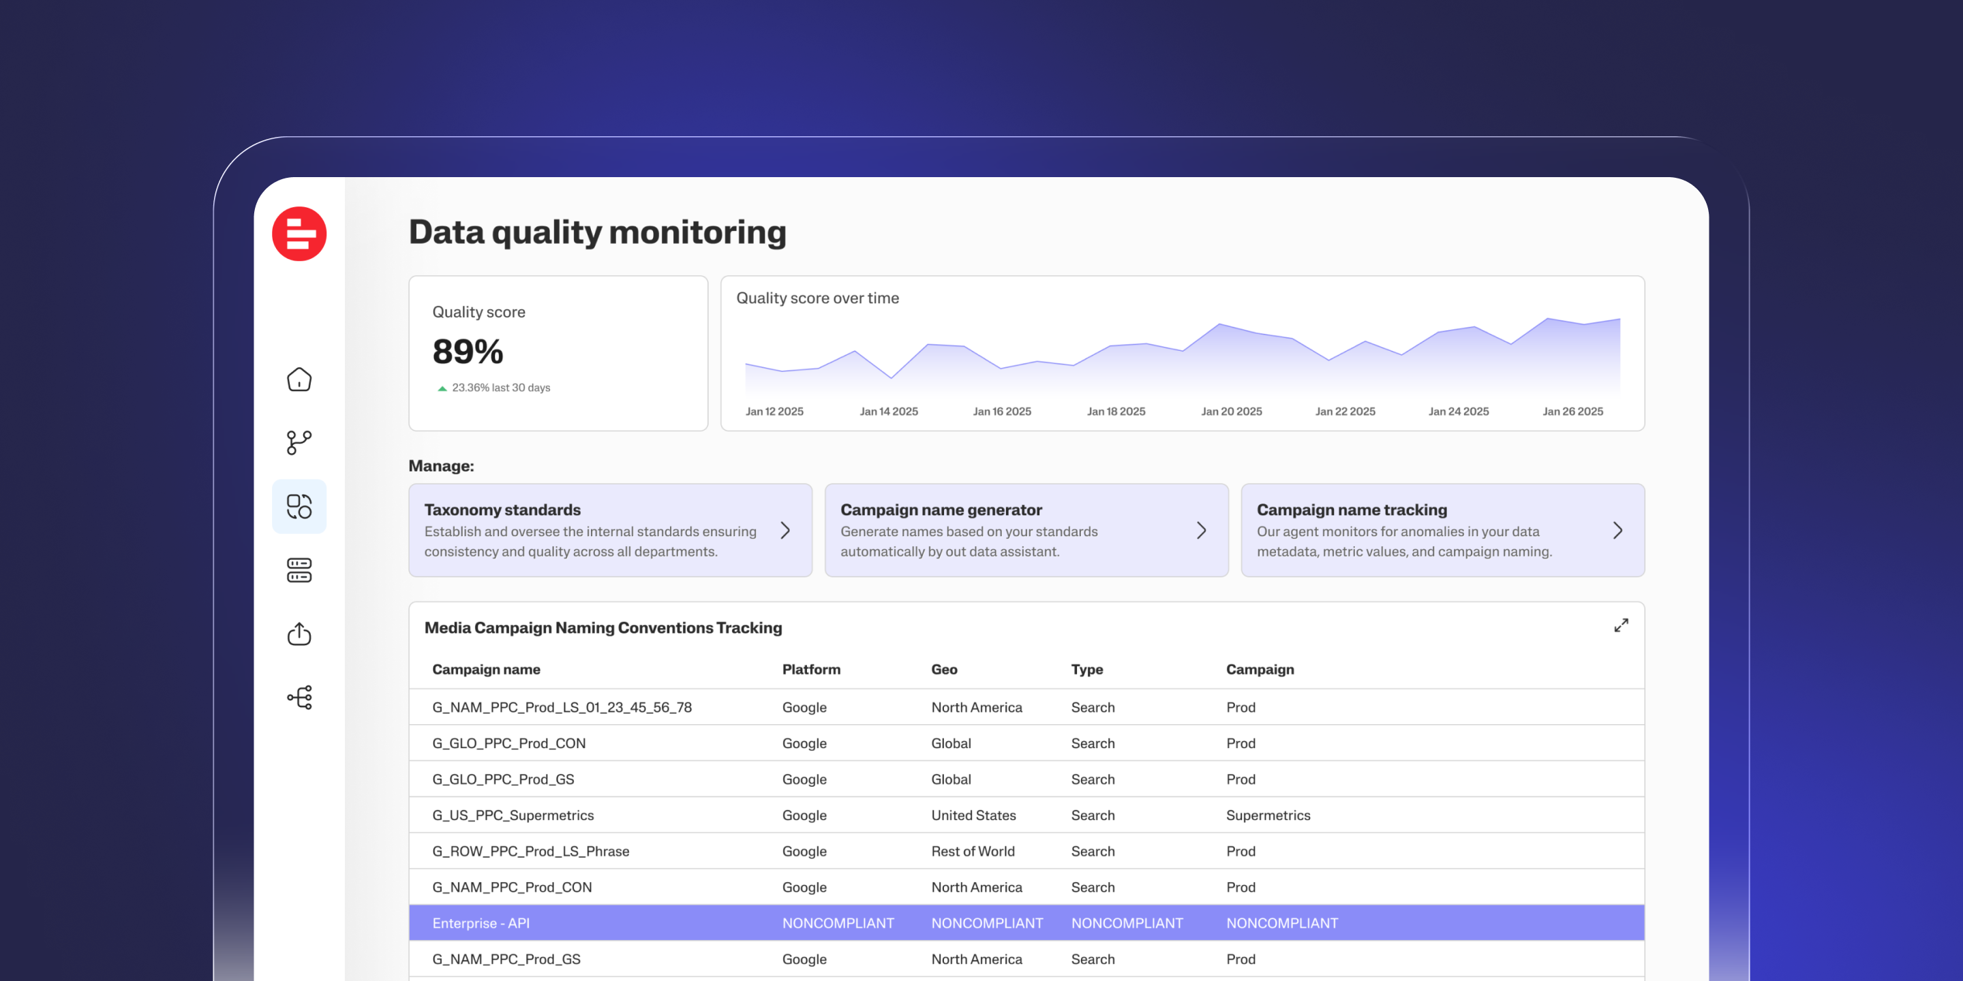Open the branch/git sidebar icon
1963x981 pixels.
tap(299, 443)
